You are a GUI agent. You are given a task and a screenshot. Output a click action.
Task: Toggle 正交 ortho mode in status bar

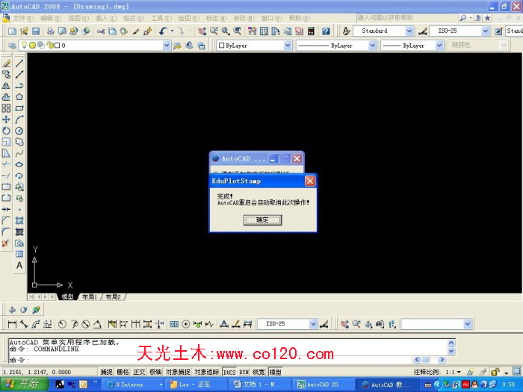(139, 372)
